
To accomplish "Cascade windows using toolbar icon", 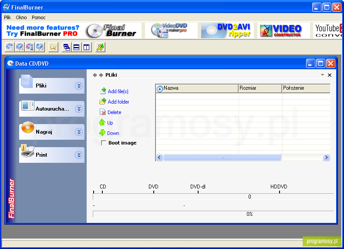I will click(x=67, y=47).
